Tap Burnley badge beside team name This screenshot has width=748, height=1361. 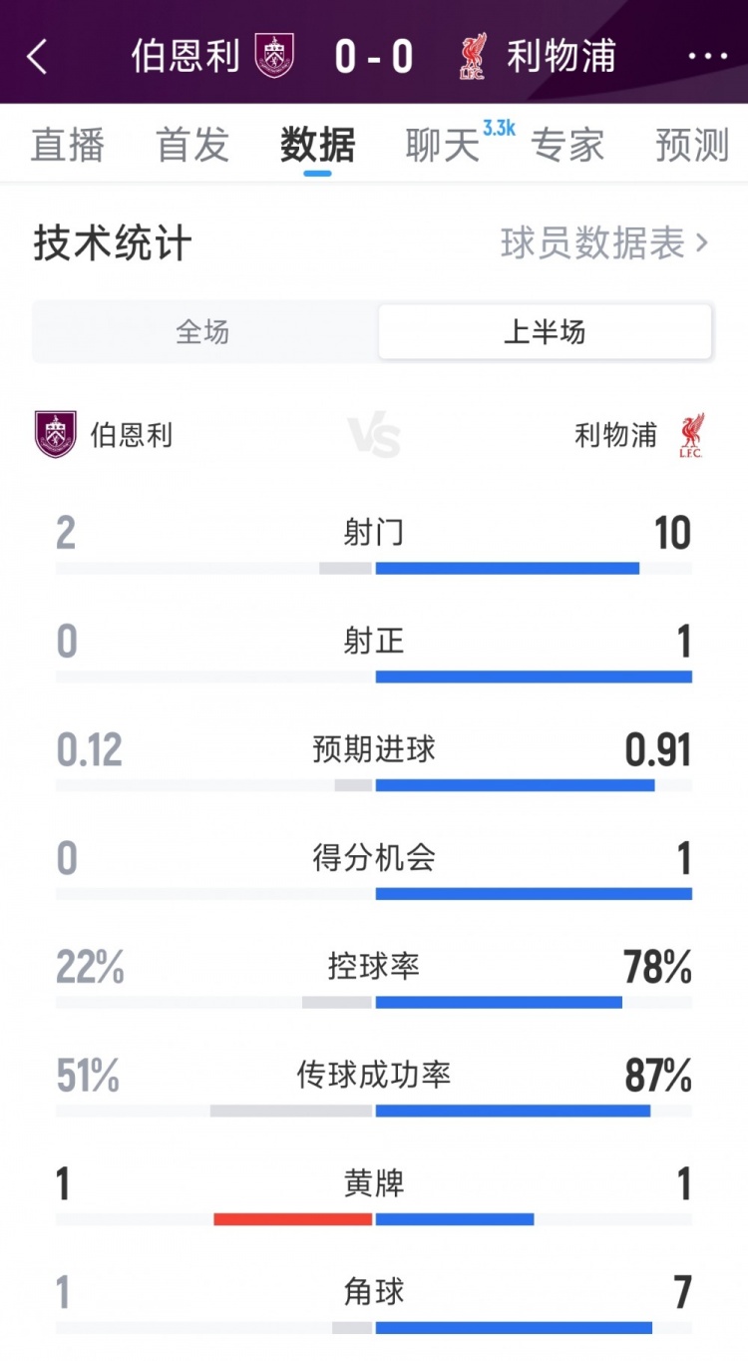(x=56, y=435)
